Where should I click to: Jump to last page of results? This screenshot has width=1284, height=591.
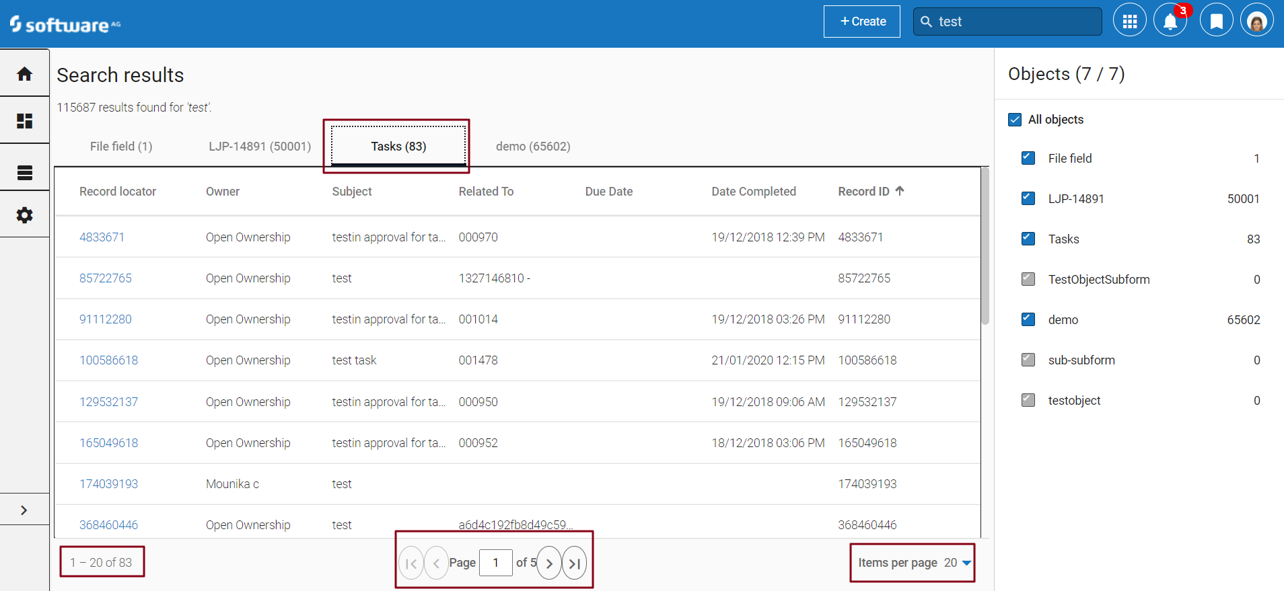coord(574,563)
